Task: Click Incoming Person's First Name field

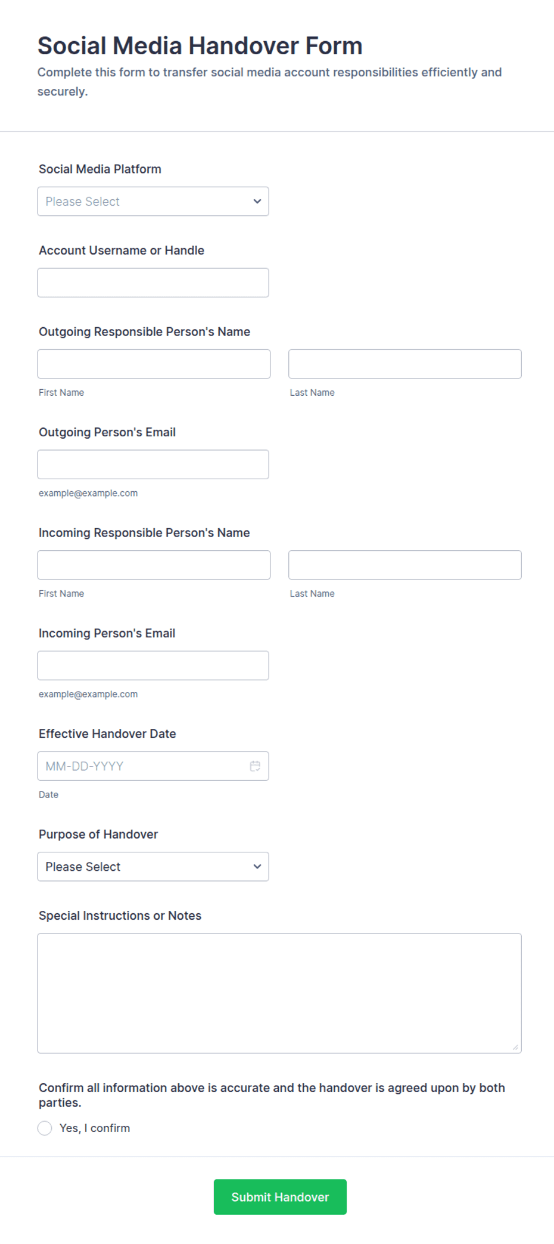Action: (154, 565)
